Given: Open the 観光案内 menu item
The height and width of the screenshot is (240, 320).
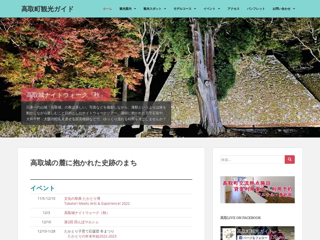Looking at the screenshot, I should click(125, 9).
